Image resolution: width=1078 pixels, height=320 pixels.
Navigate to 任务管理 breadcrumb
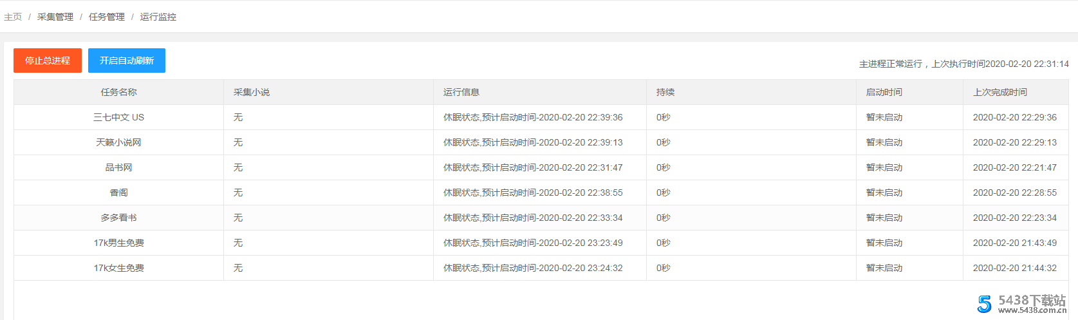tap(107, 17)
